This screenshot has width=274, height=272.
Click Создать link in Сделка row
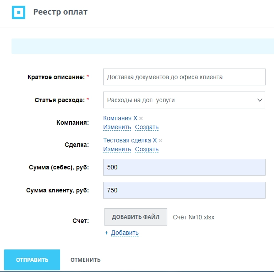[147, 149]
